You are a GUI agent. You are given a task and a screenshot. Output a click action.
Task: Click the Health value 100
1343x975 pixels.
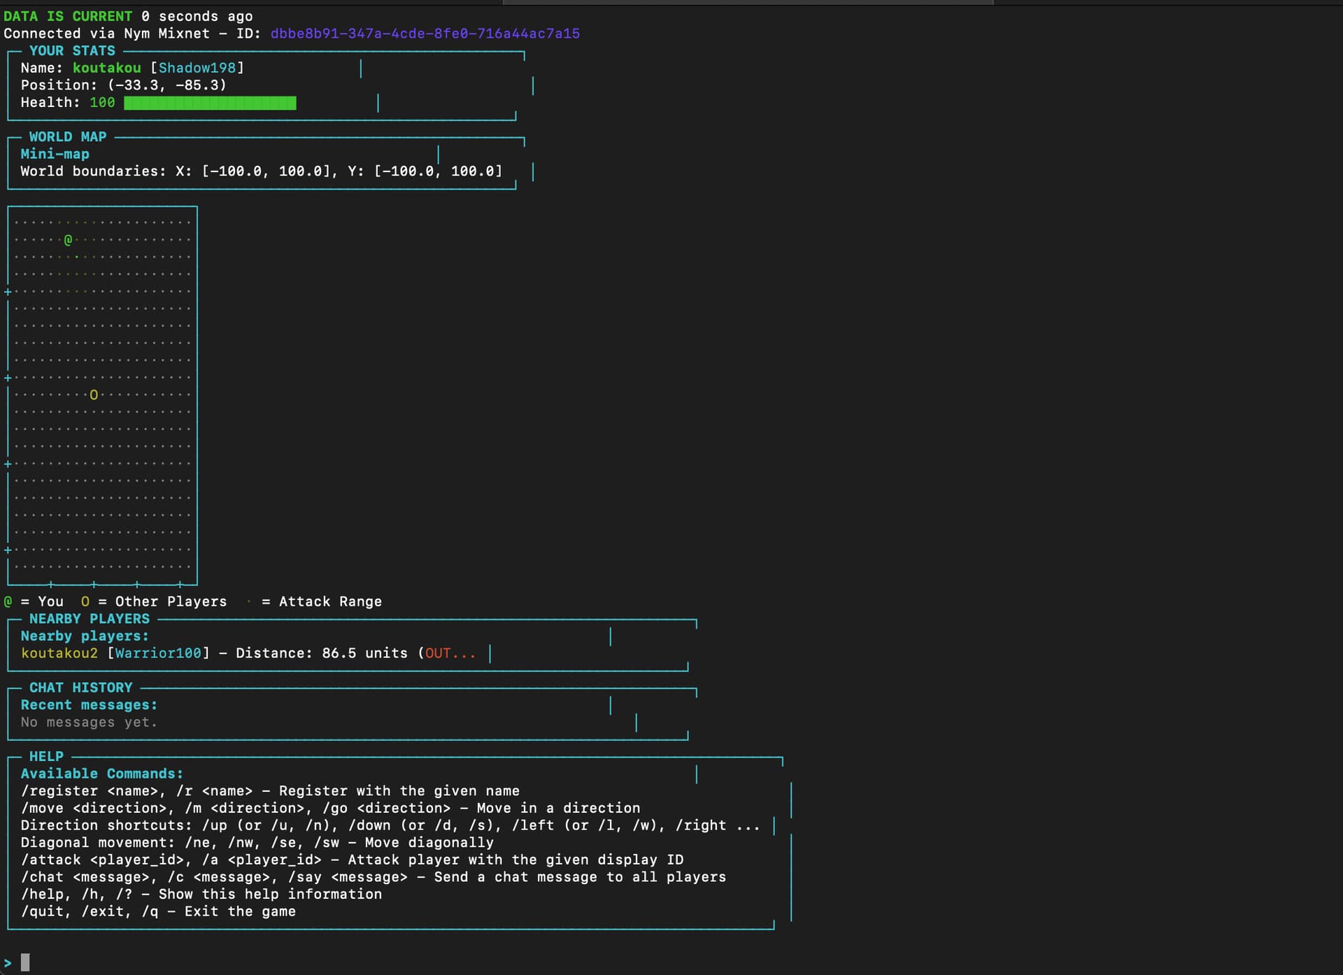tap(102, 103)
